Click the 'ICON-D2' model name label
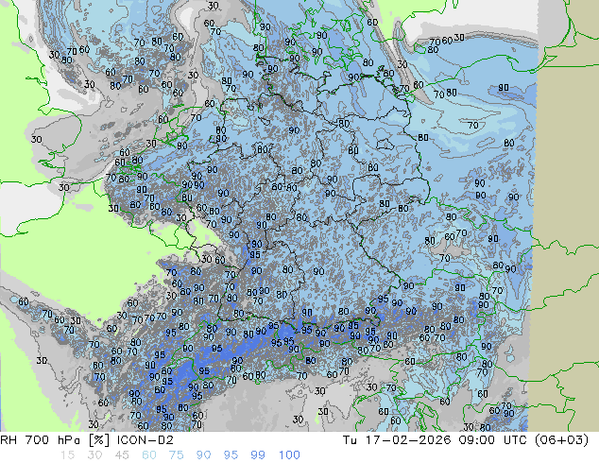 145,440
